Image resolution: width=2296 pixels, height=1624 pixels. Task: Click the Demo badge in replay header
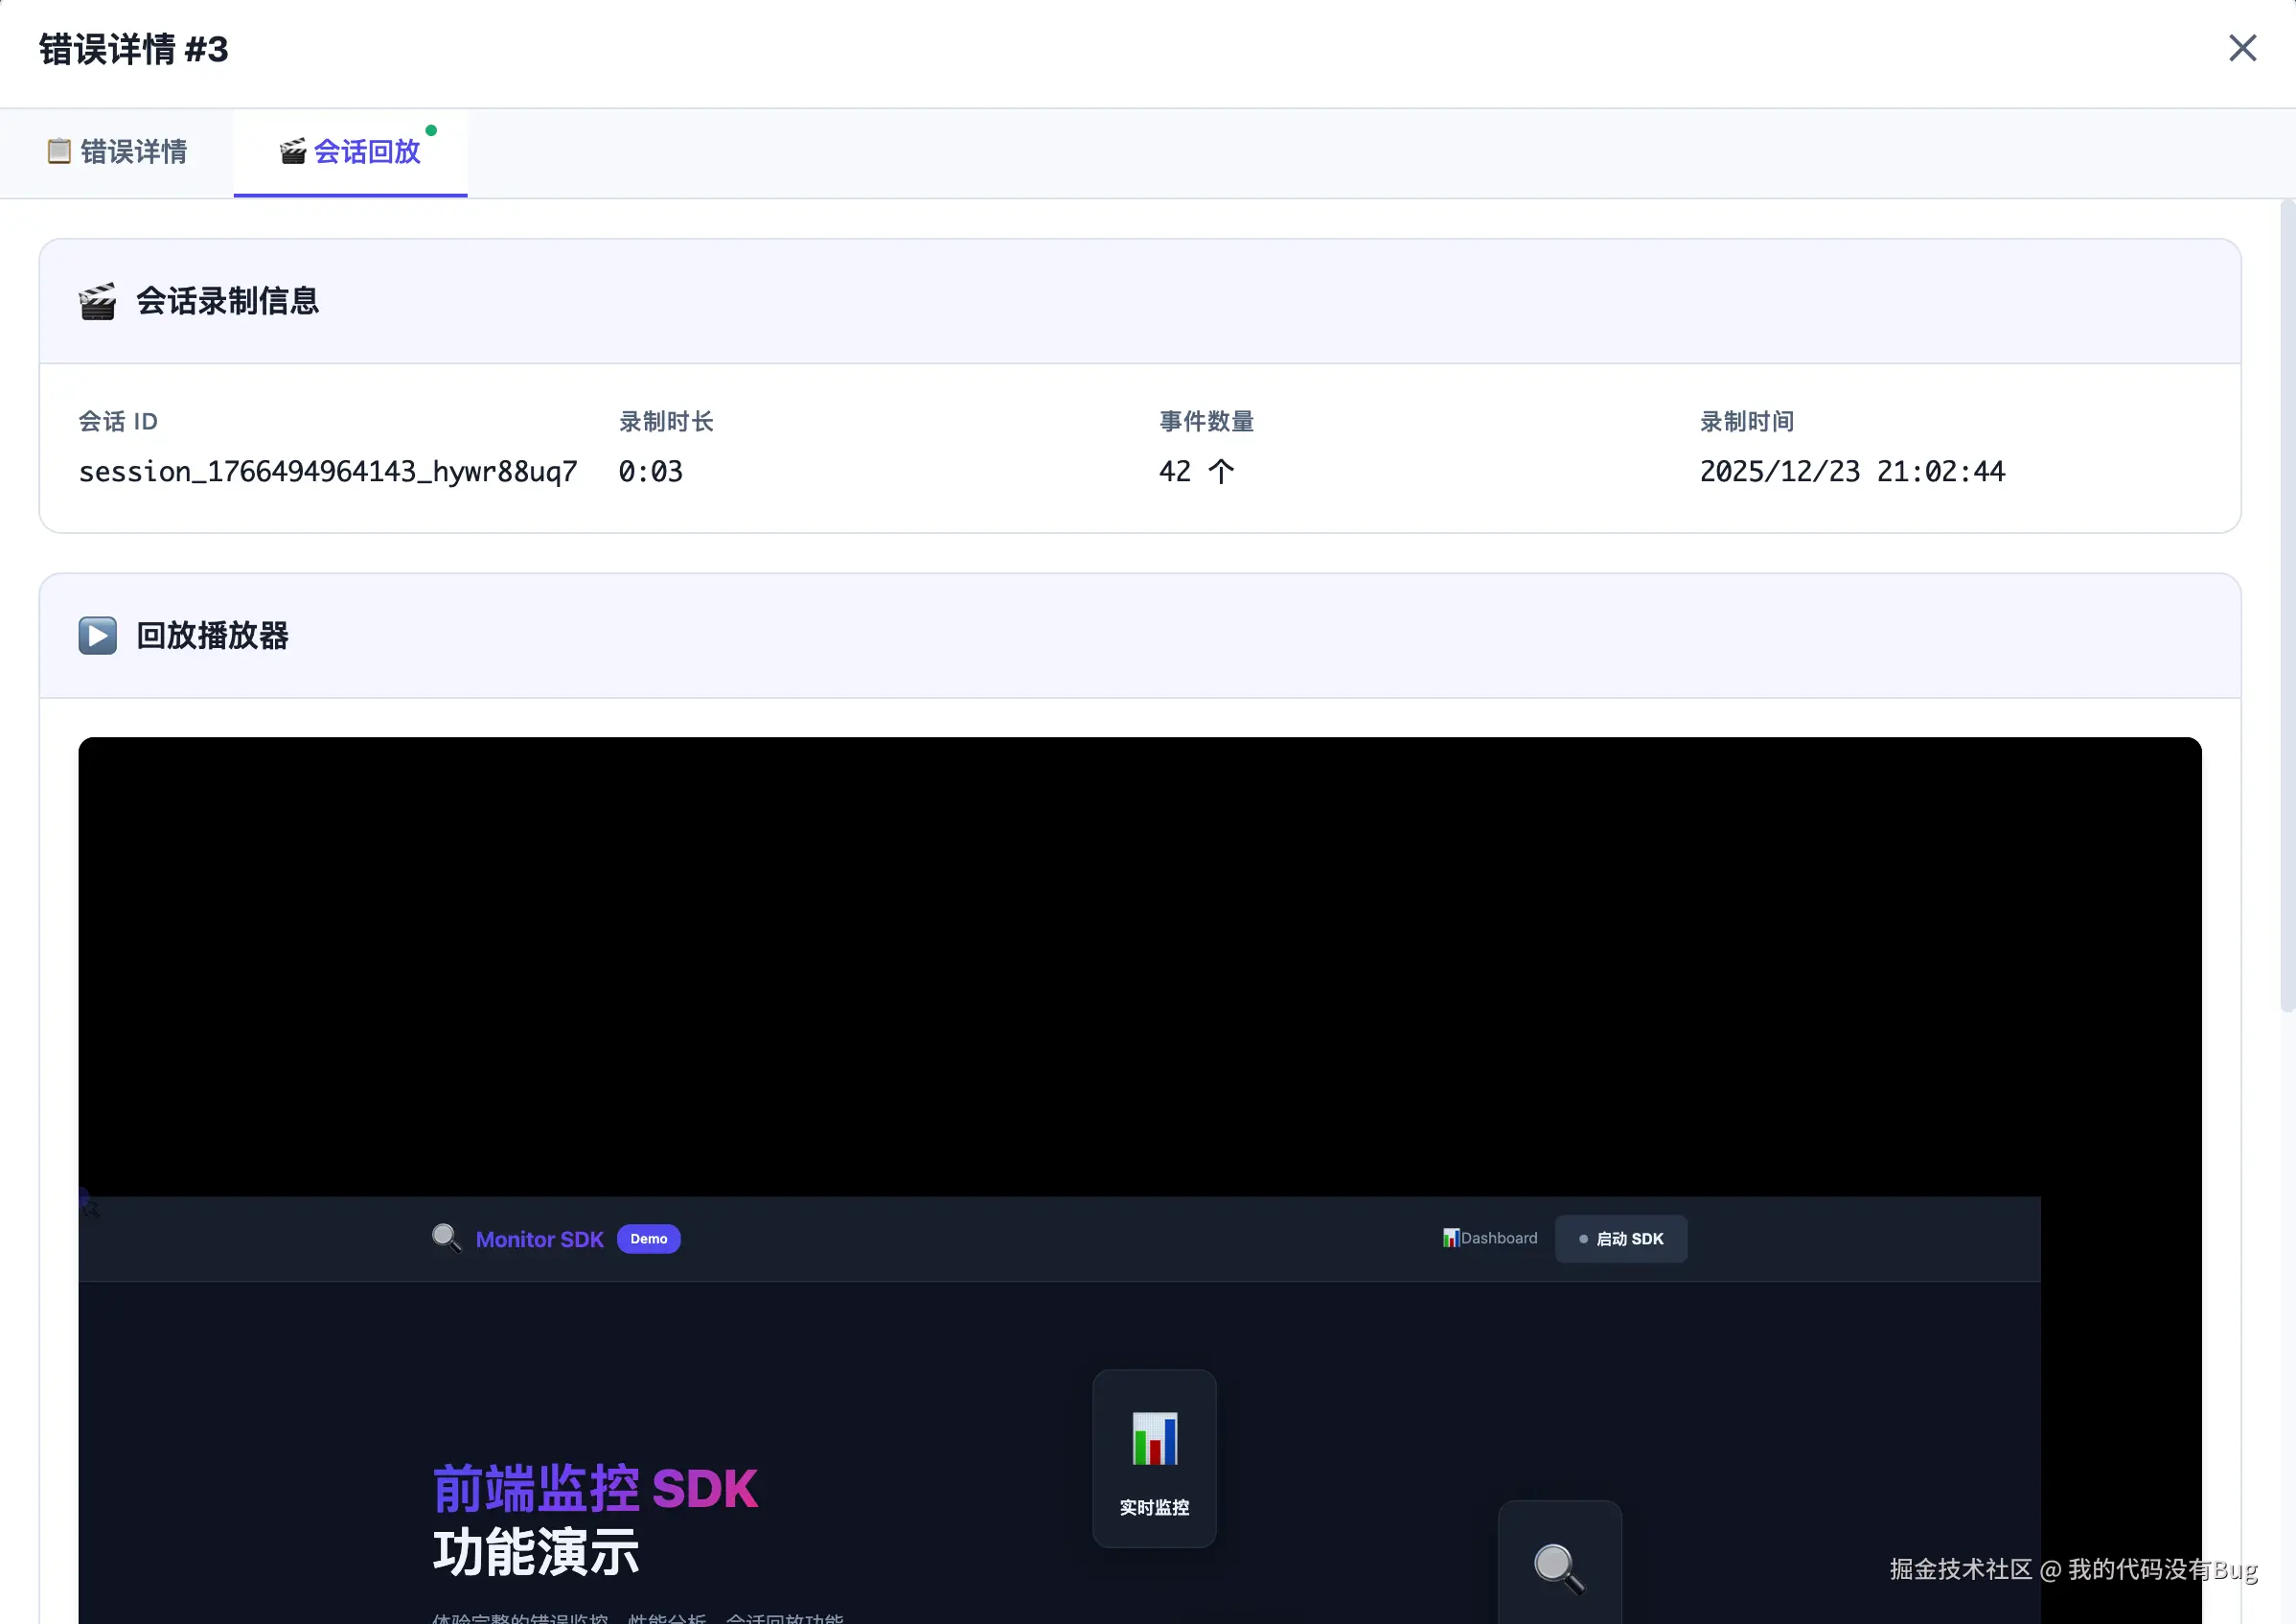coord(648,1239)
